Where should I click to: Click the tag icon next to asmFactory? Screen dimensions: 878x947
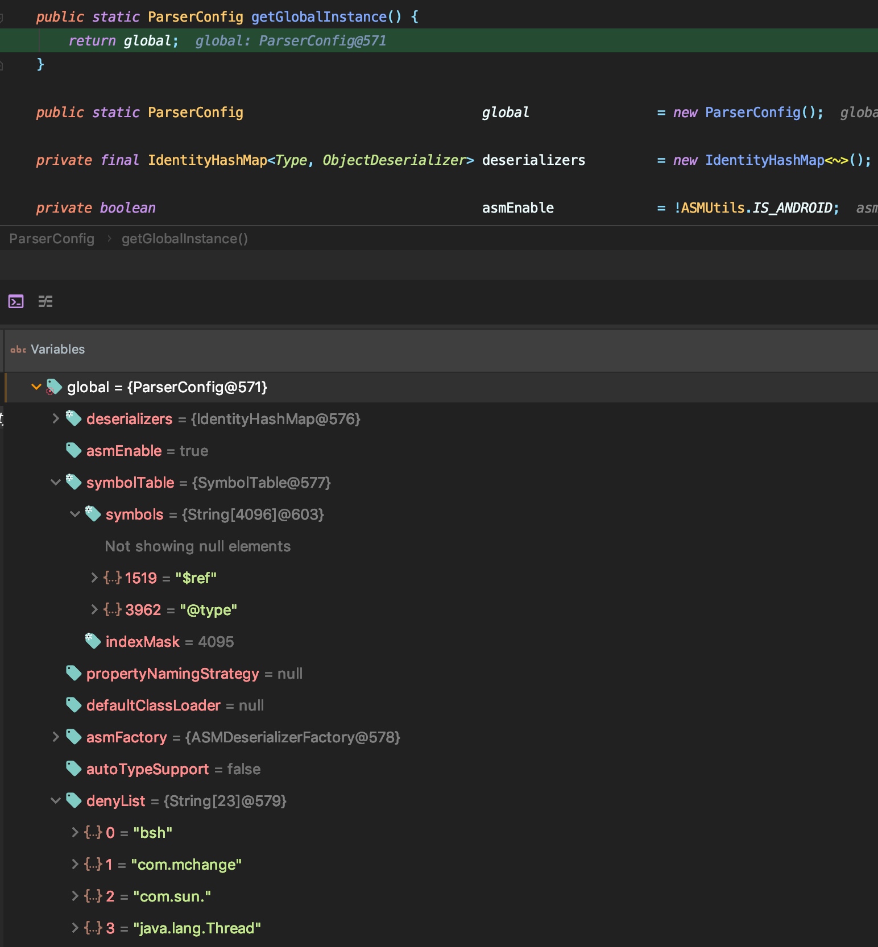73,737
